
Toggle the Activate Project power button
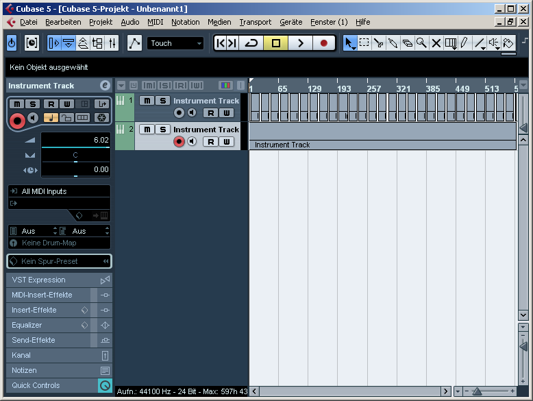click(x=12, y=43)
